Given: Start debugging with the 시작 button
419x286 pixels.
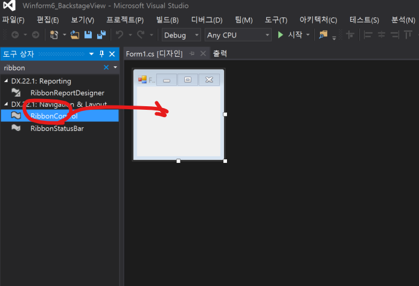Looking at the screenshot, I should (x=290, y=35).
